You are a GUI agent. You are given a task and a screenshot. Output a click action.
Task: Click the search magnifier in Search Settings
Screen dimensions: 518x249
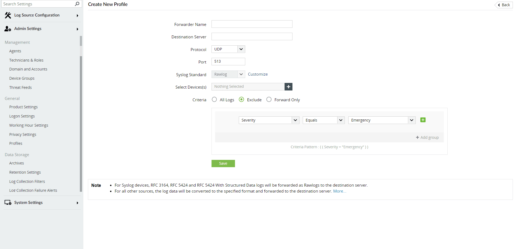[77, 4]
